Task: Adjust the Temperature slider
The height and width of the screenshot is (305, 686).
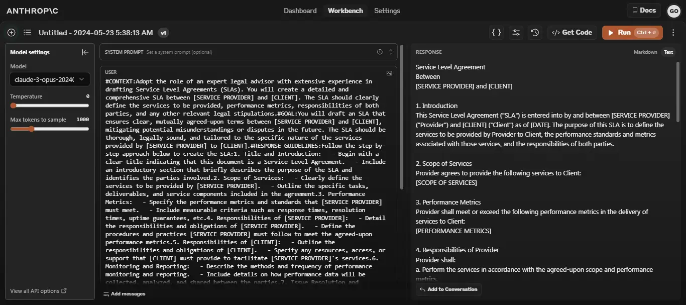Action: [50, 106]
